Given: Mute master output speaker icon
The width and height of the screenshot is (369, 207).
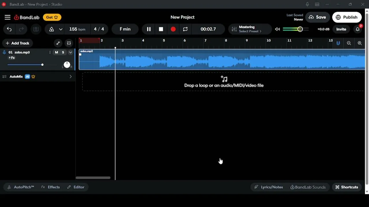Looking at the screenshot, I should (x=277, y=29).
